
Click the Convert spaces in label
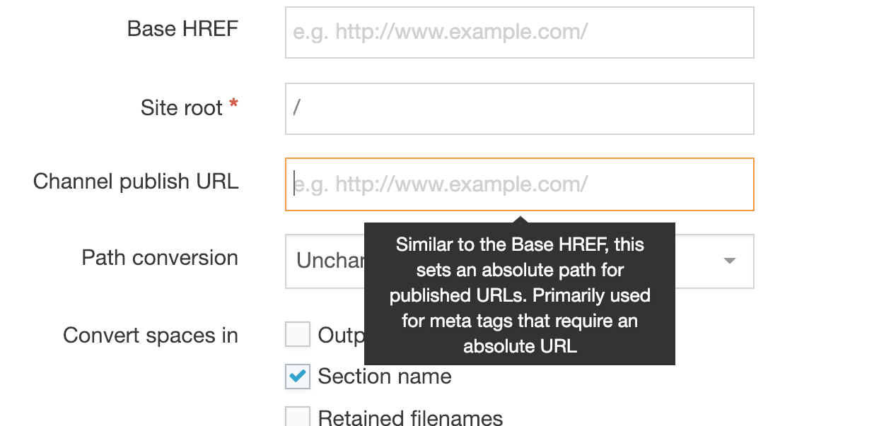(150, 335)
